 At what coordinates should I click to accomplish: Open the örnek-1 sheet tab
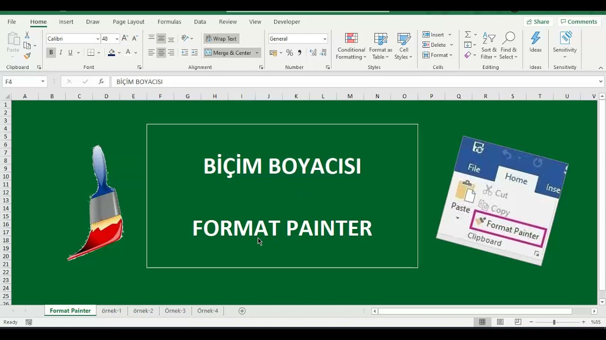point(112,311)
